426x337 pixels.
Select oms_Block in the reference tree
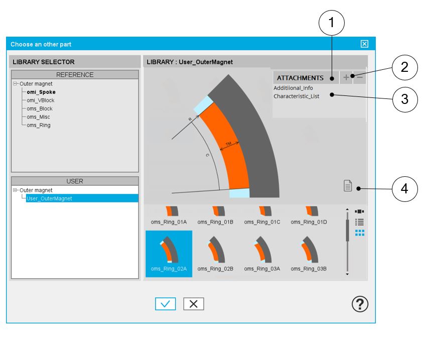[x=40, y=108]
